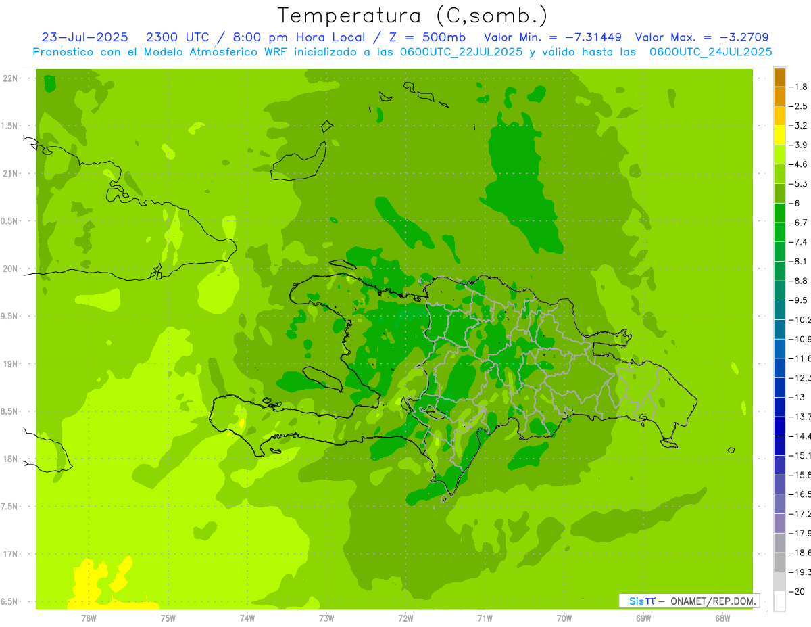Click the '2300 UTC' time label

(179, 37)
